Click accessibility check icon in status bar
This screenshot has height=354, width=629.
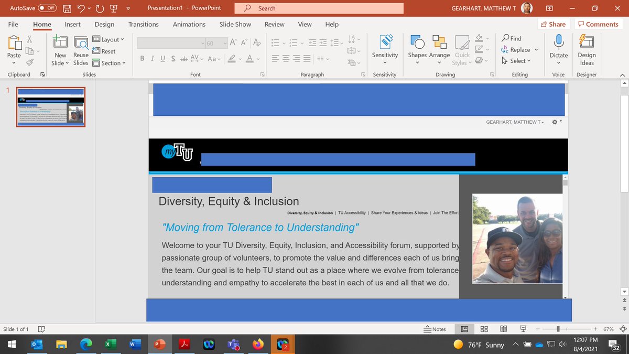click(x=41, y=329)
